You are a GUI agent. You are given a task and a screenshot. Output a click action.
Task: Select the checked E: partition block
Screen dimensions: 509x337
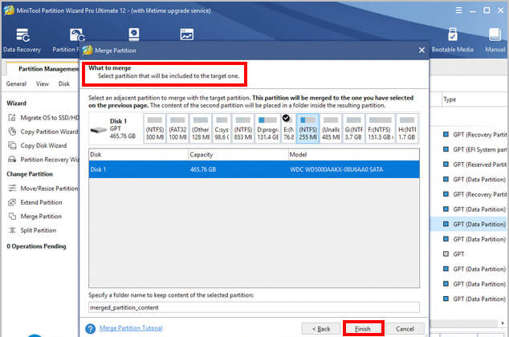[288, 128]
